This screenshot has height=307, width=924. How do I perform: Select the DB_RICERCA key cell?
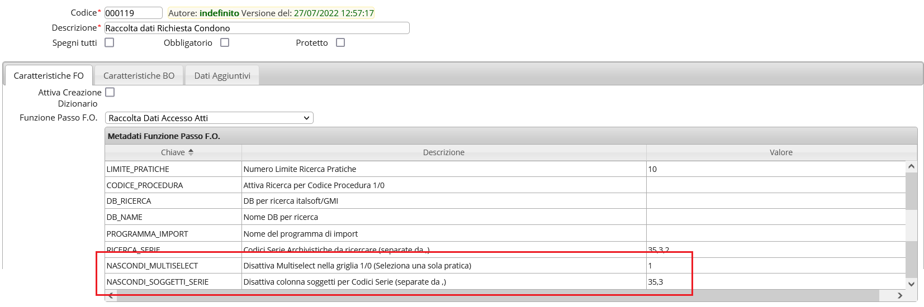point(173,201)
